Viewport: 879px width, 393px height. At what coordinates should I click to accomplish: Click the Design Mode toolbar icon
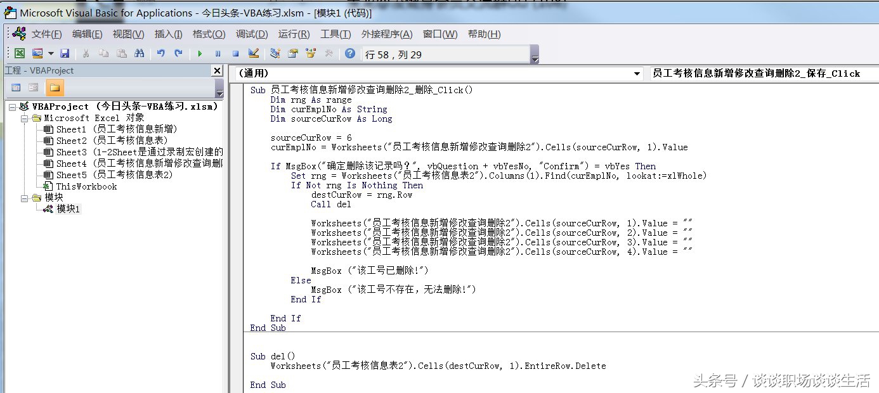point(253,53)
